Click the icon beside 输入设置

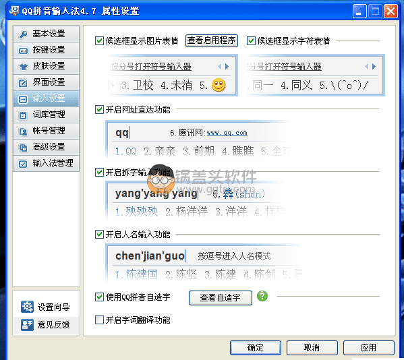[x=23, y=99]
